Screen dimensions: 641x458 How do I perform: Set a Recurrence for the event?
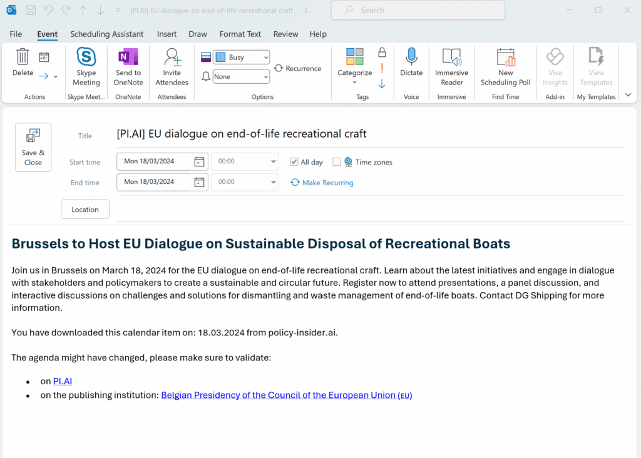pyautogui.click(x=298, y=68)
